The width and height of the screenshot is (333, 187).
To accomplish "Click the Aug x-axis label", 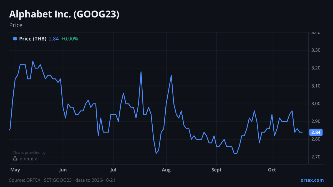I will 166,170.
